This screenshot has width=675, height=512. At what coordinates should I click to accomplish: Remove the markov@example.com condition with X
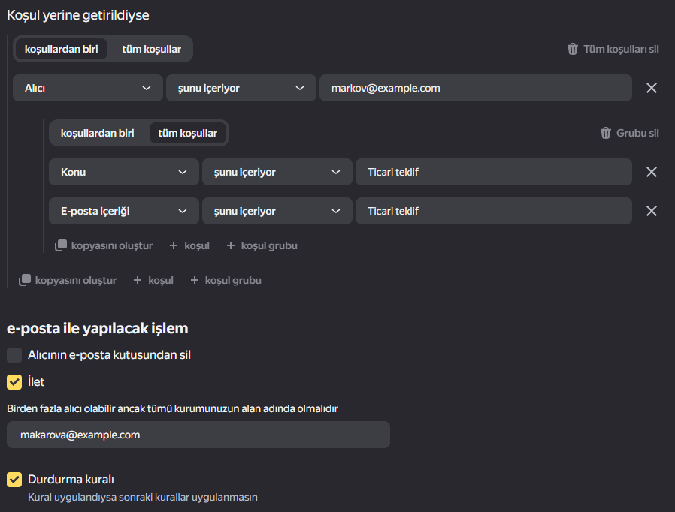coord(652,88)
